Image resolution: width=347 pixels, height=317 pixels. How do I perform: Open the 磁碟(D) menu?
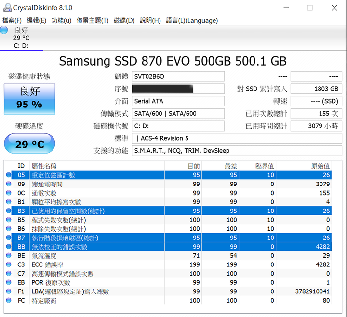[124, 21]
